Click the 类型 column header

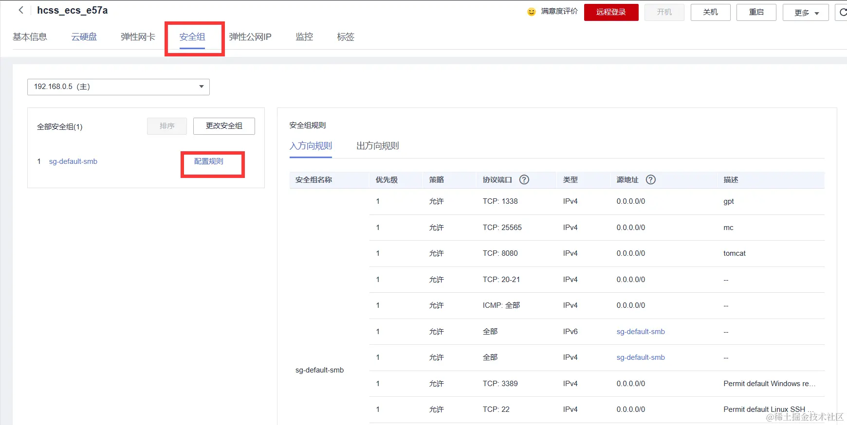(571, 180)
